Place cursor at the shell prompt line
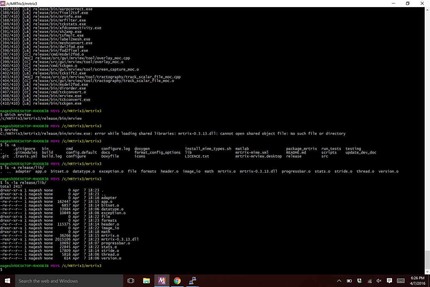Image resolution: width=430 pixels, height=287 pixels. pyautogui.click(x=6, y=270)
